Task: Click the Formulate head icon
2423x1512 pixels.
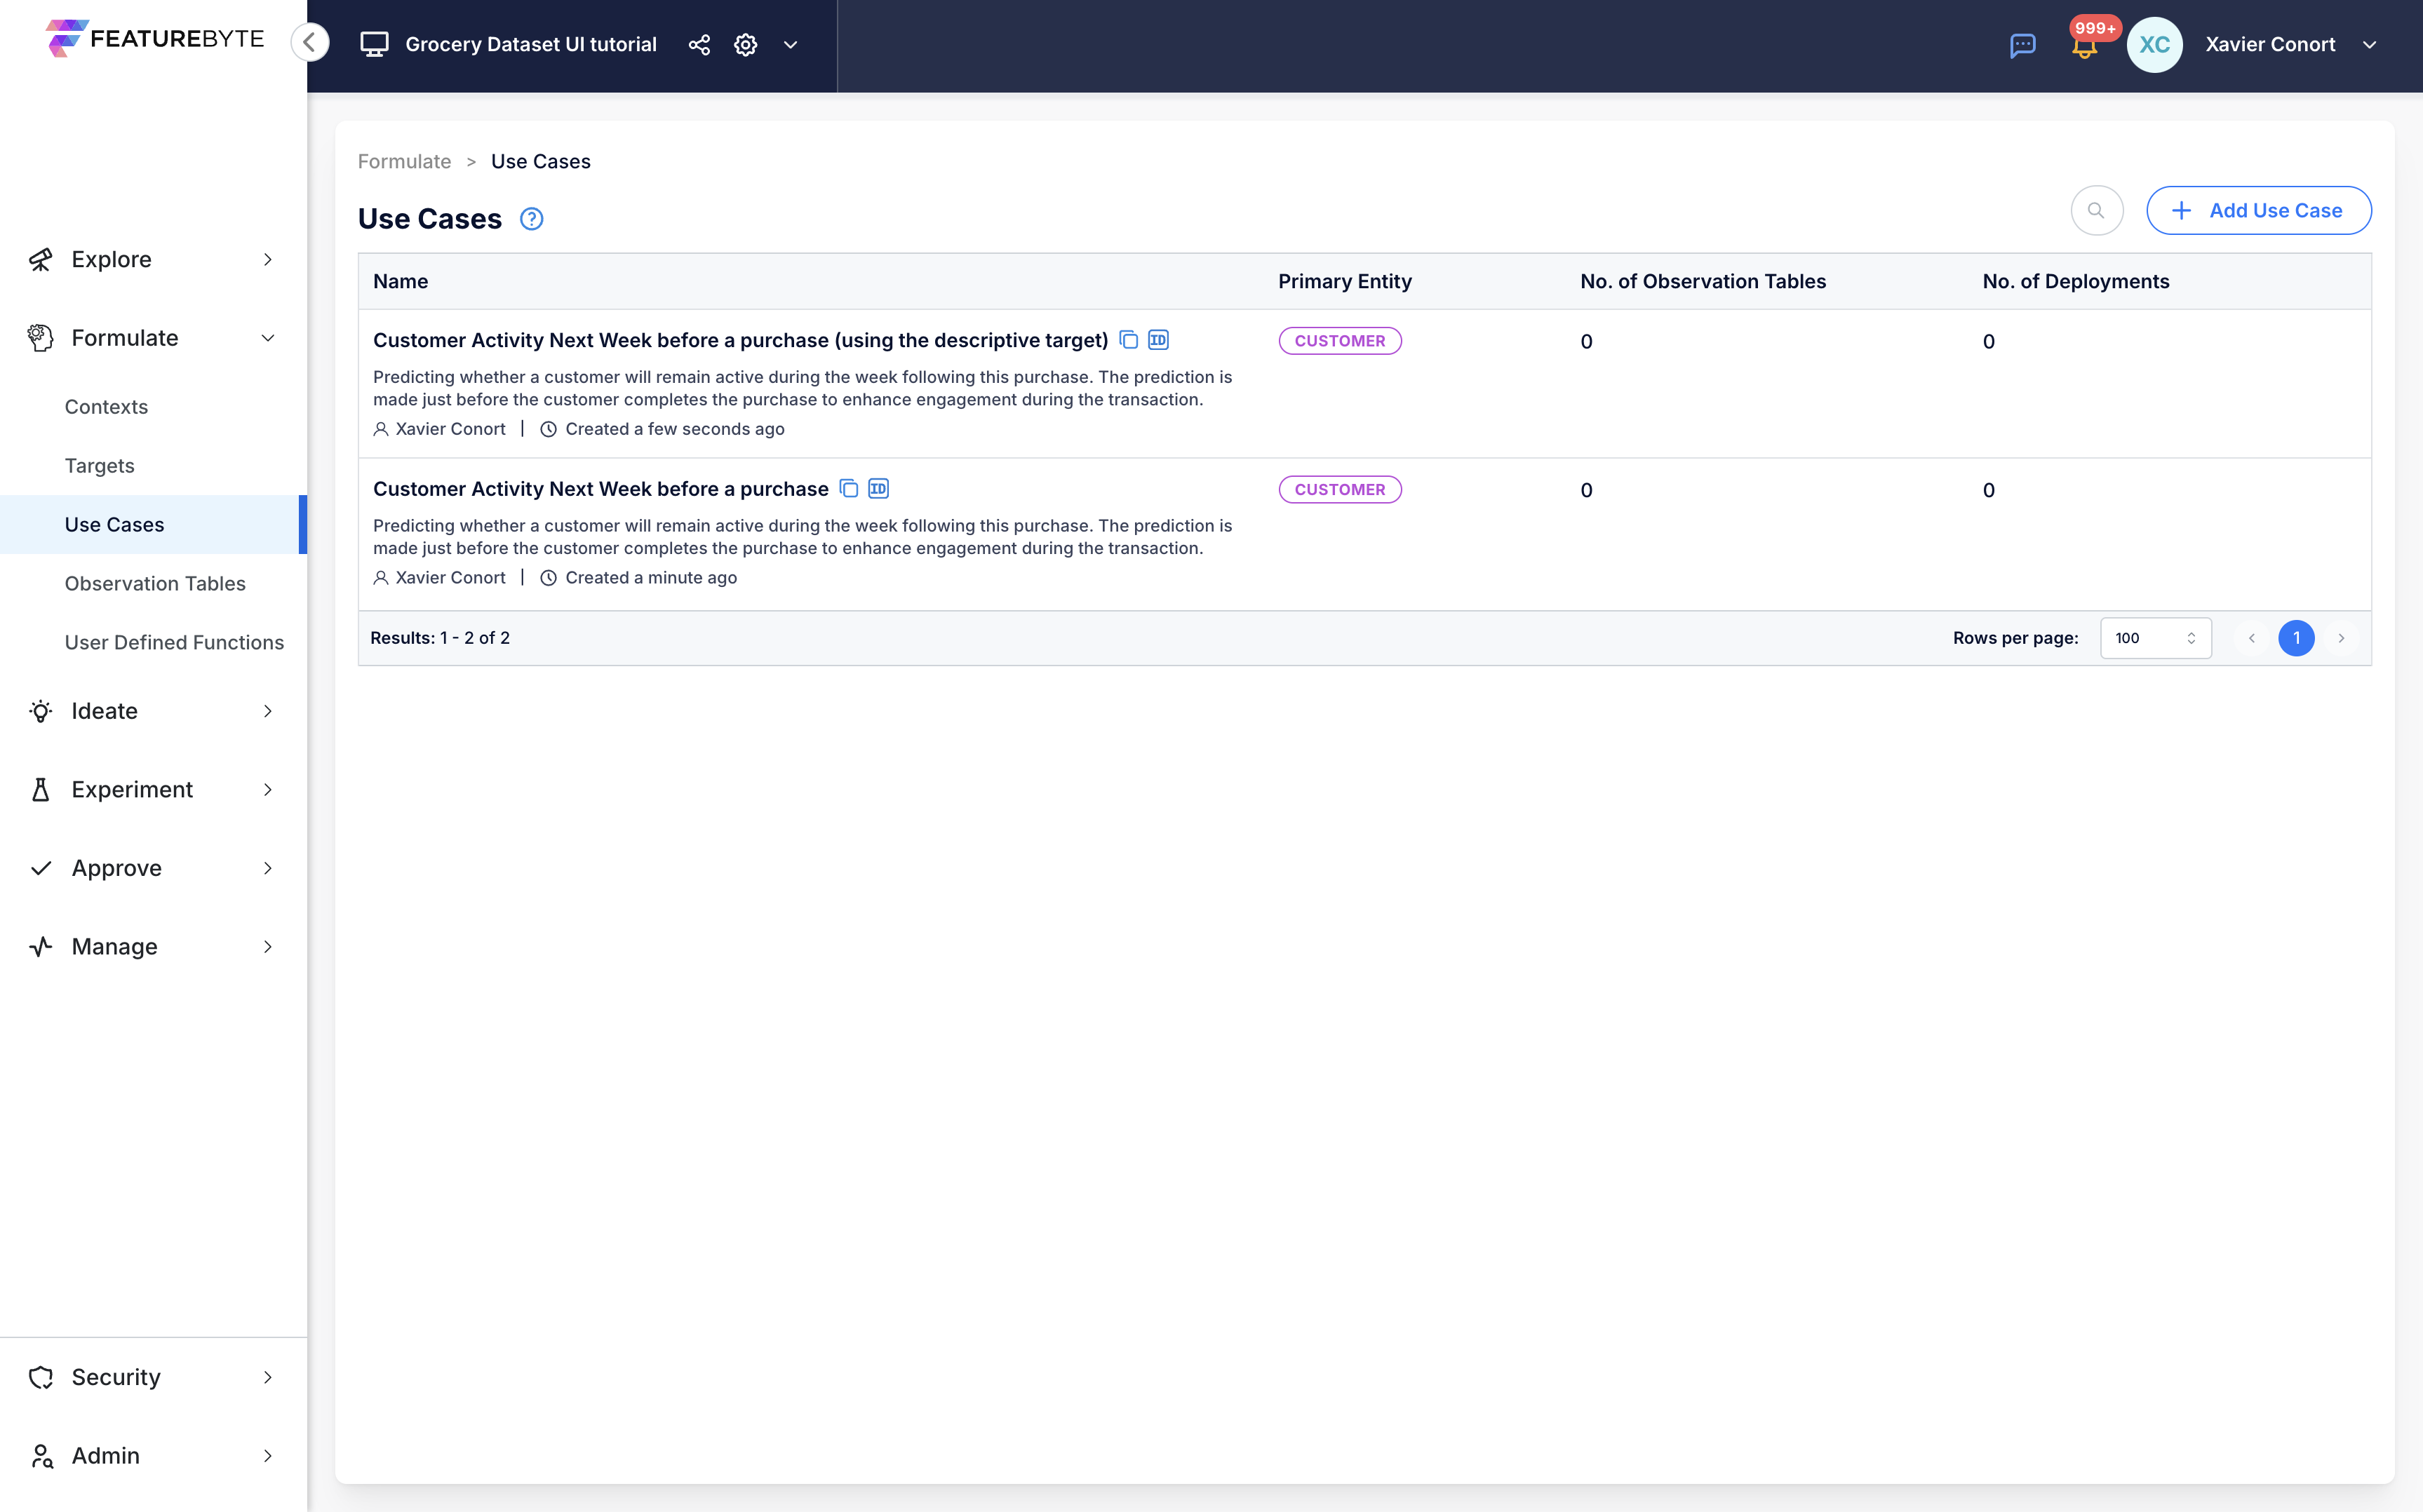Action: click(40, 338)
